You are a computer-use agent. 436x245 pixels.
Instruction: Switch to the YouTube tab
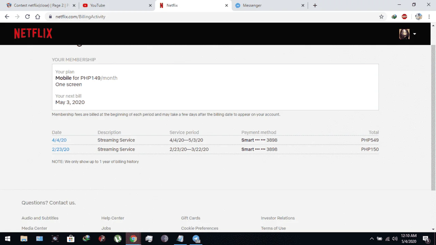point(117,5)
